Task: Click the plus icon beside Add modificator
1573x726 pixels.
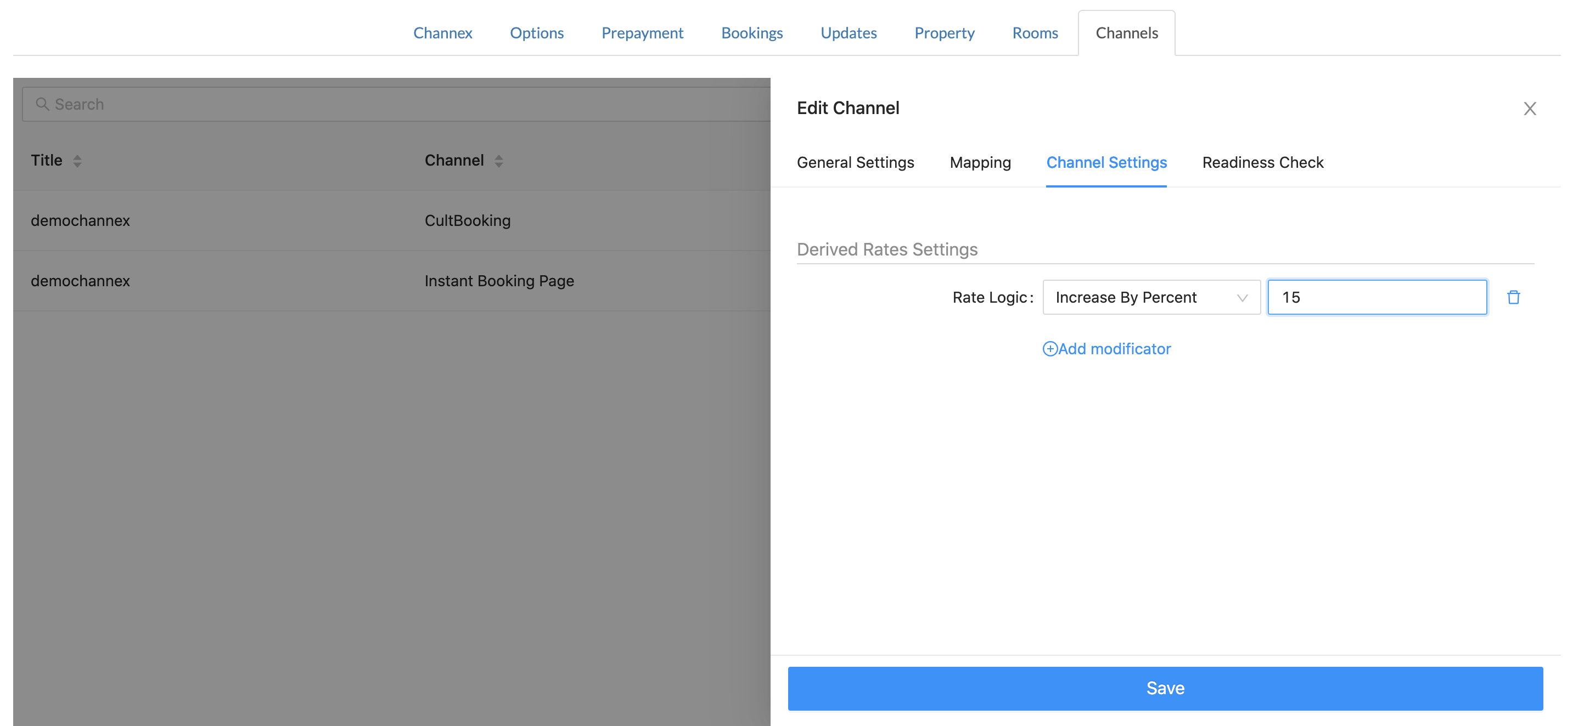Action: [x=1049, y=349]
